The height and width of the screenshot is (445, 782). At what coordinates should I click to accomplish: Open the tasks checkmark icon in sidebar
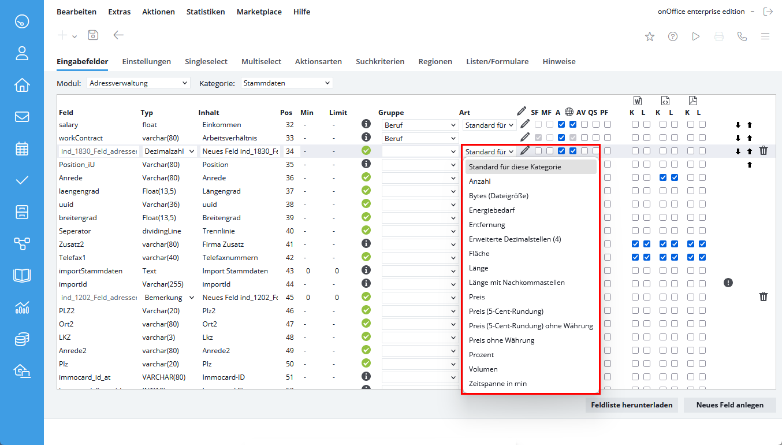click(x=22, y=180)
